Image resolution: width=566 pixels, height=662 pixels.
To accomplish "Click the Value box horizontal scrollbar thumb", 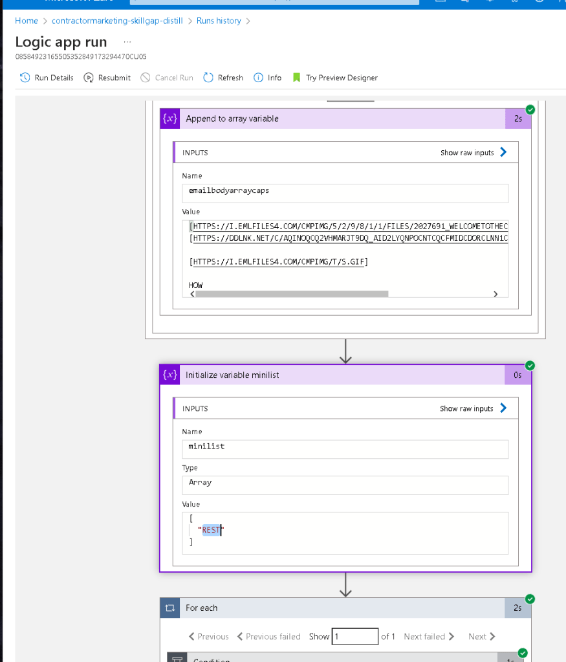I will [x=292, y=294].
